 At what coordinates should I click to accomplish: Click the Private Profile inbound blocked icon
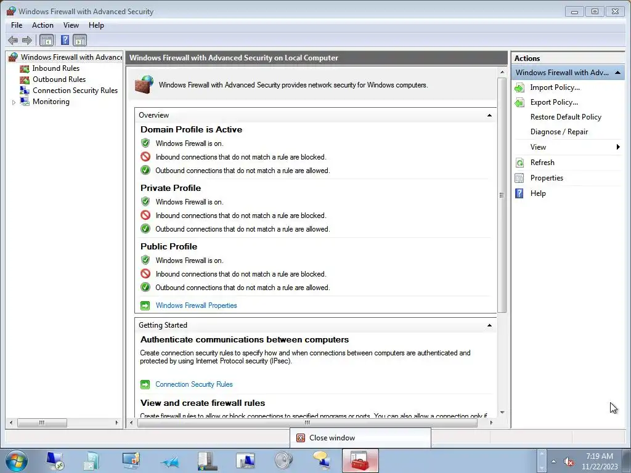(x=145, y=215)
